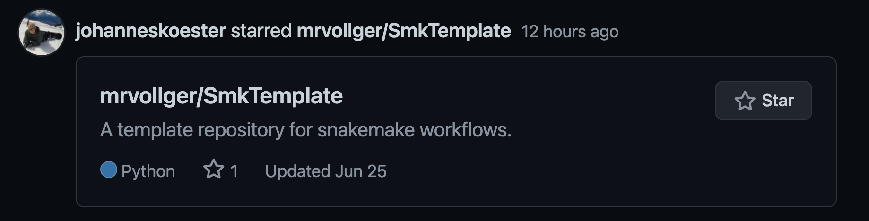
Task: Click the "Updated Jun 25" text
Action: (326, 171)
